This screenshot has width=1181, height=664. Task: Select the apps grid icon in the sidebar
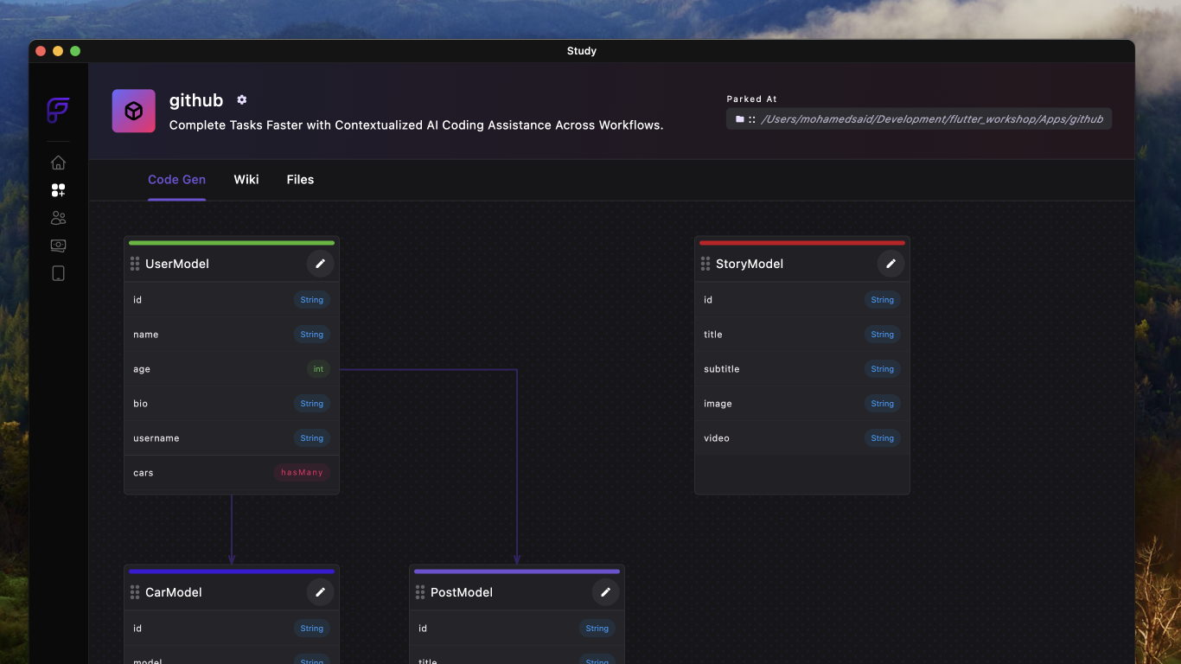(x=58, y=190)
